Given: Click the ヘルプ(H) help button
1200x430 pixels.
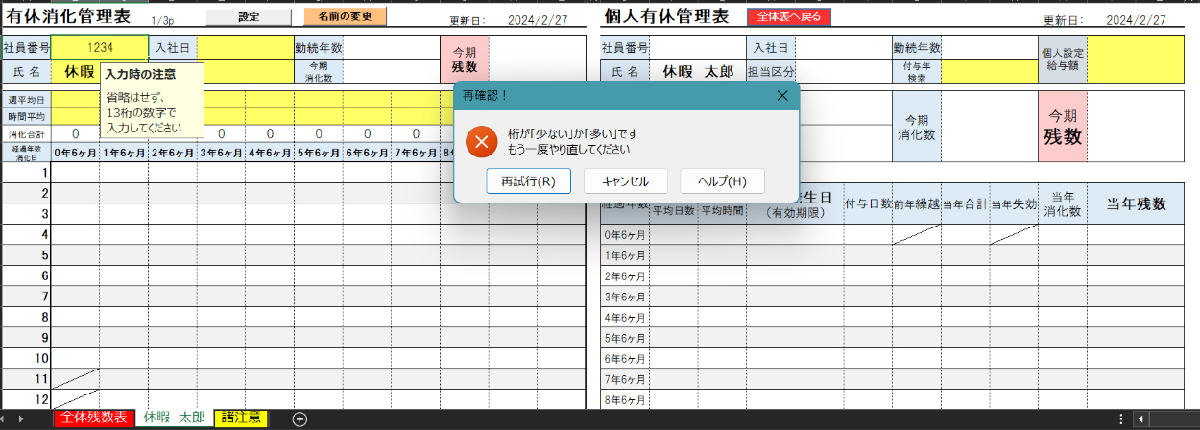Looking at the screenshot, I should click(722, 181).
